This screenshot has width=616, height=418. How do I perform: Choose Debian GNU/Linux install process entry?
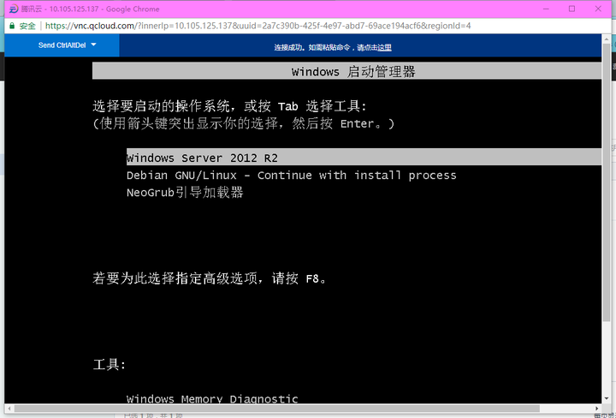pos(291,175)
